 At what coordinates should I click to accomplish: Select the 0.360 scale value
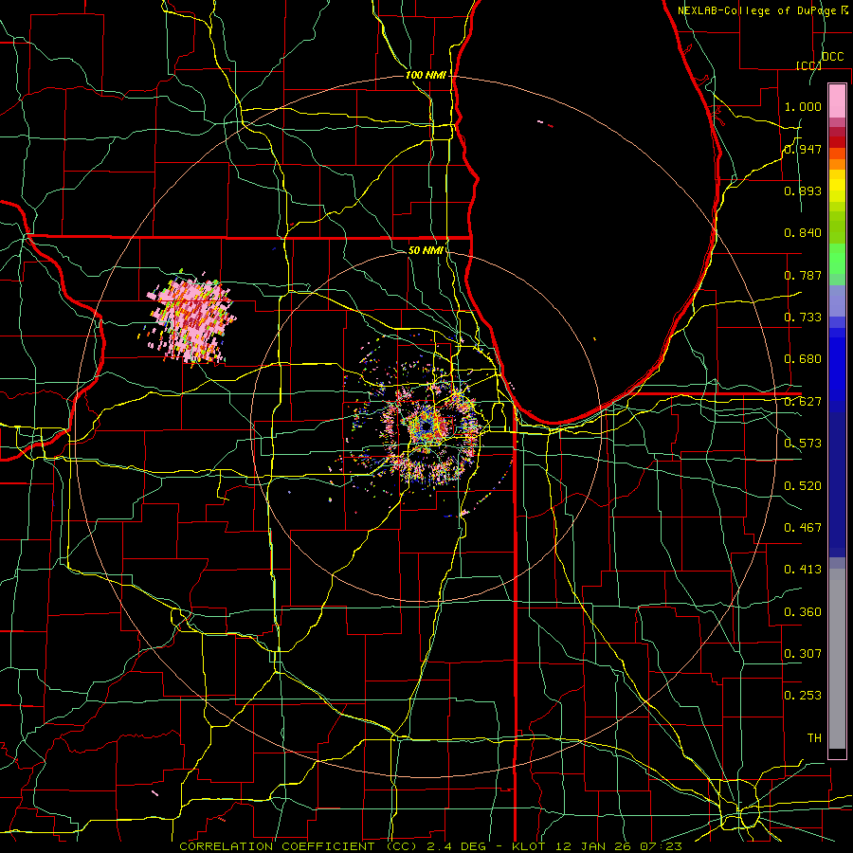pos(803,612)
